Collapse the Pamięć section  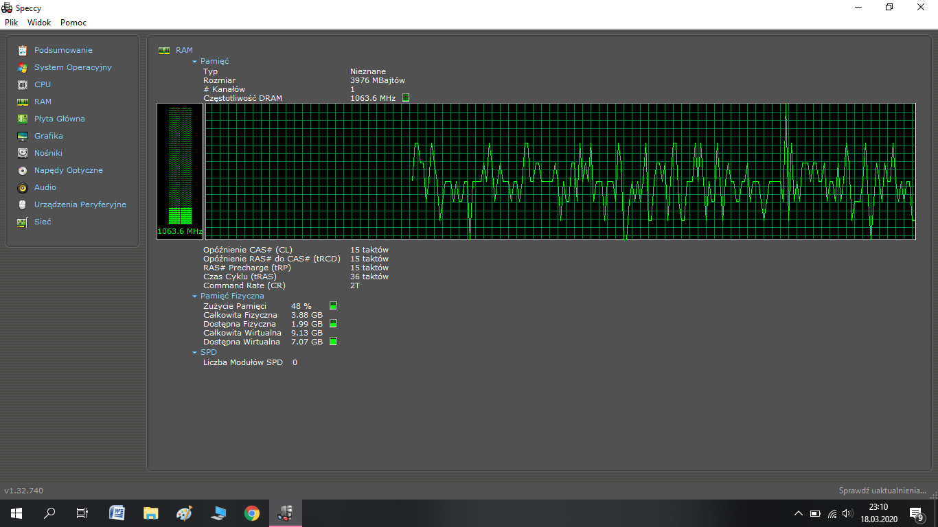[195, 62]
